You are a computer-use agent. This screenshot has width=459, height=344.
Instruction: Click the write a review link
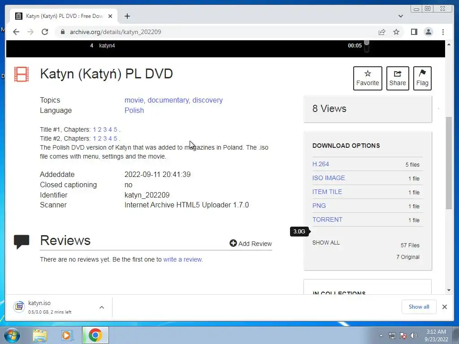(x=183, y=259)
